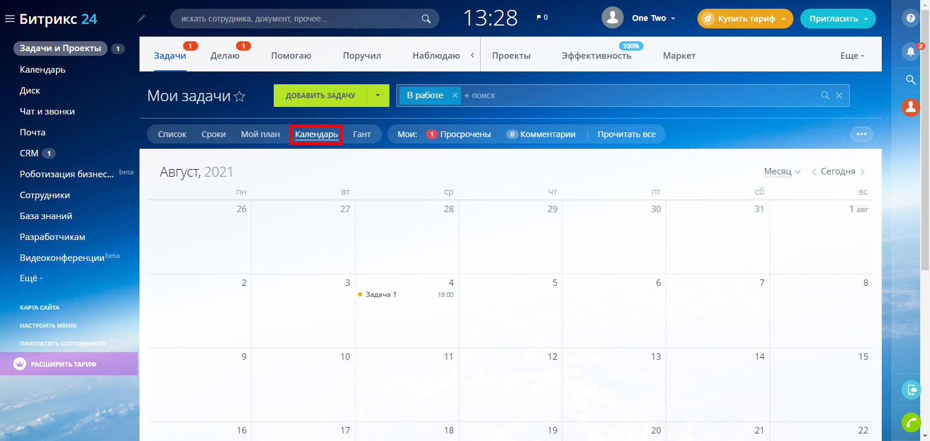Expand the add task dropdown arrow
Image resolution: width=930 pixels, height=441 pixels.
click(378, 95)
